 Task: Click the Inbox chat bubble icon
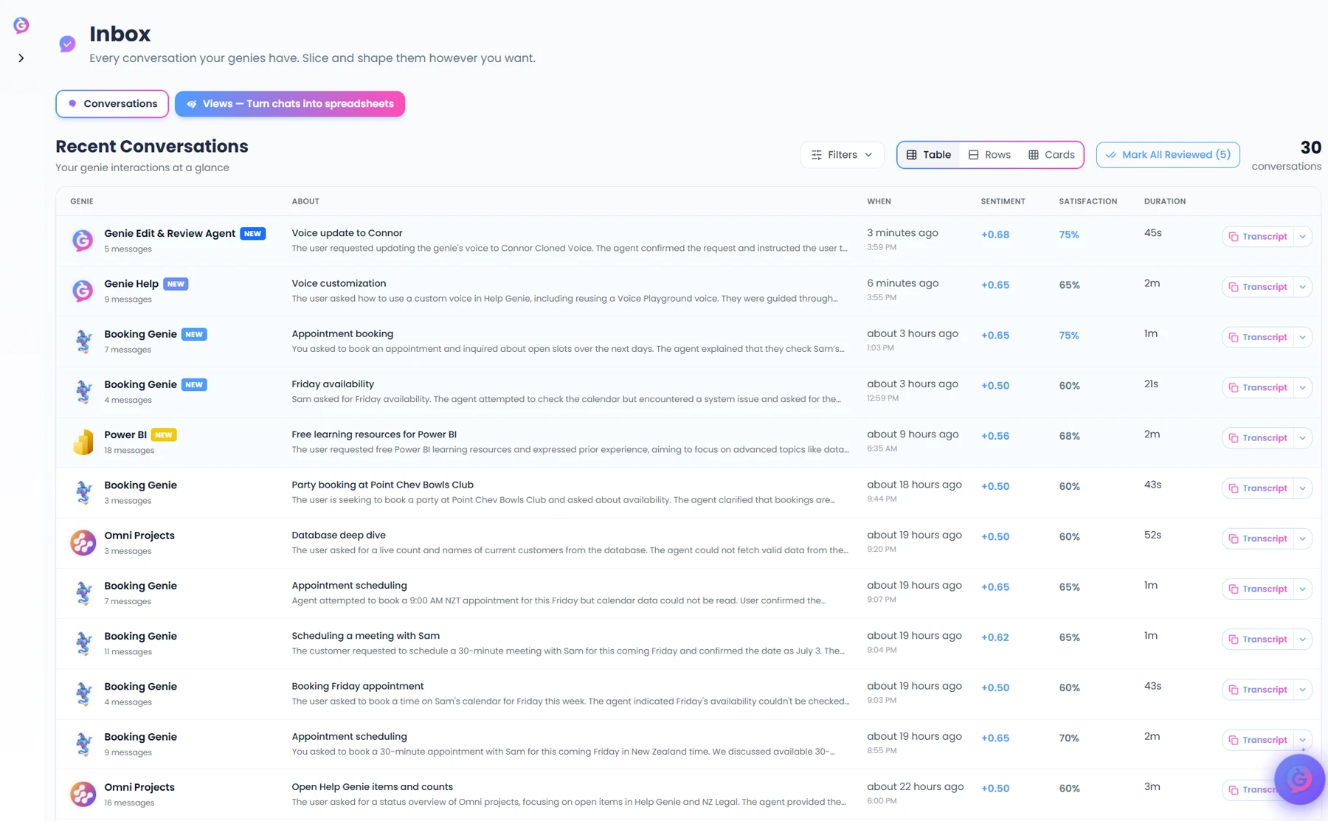[67, 44]
